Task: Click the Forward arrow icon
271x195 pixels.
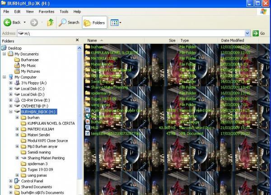Action: (34, 23)
